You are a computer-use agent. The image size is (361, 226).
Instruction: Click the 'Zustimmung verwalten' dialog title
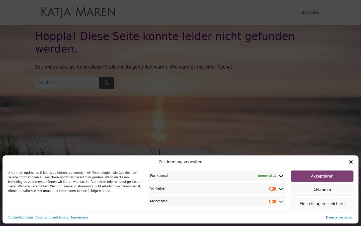tap(180, 162)
